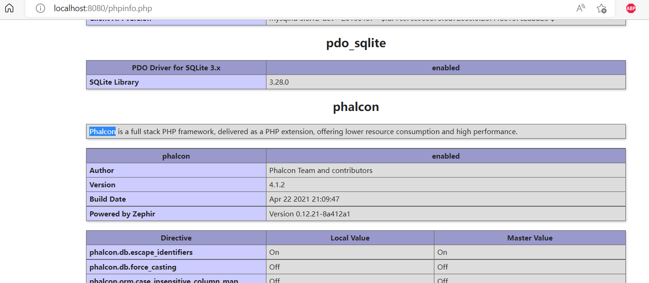Open the Adblock Plus extension
Image resolution: width=649 pixels, height=283 pixels.
click(x=631, y=8)
